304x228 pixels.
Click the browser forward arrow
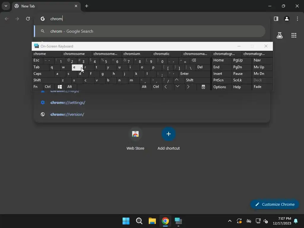pyautogui.click(x=17, y=19)
